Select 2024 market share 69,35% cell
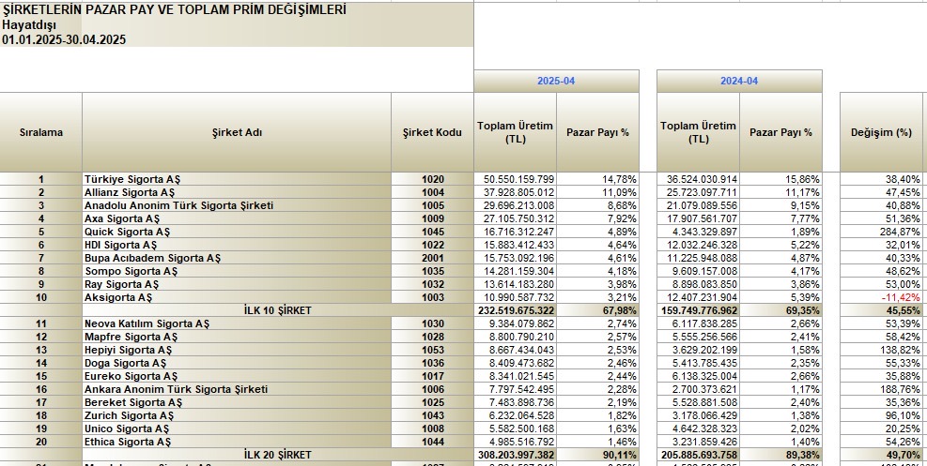The image size is (927, 466). pyautogui.click(x=781, y=310)
